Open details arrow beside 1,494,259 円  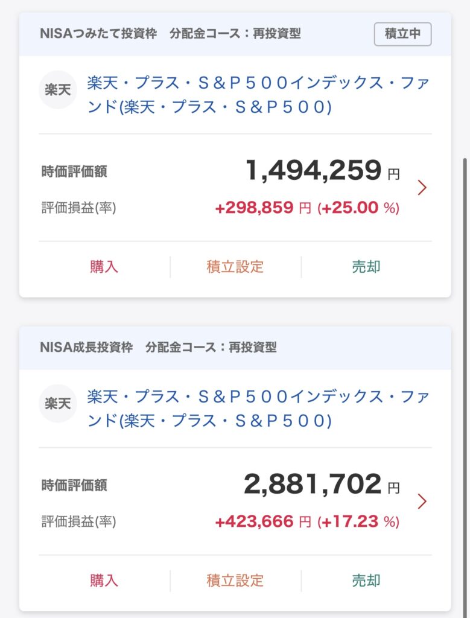click(422, 188)
